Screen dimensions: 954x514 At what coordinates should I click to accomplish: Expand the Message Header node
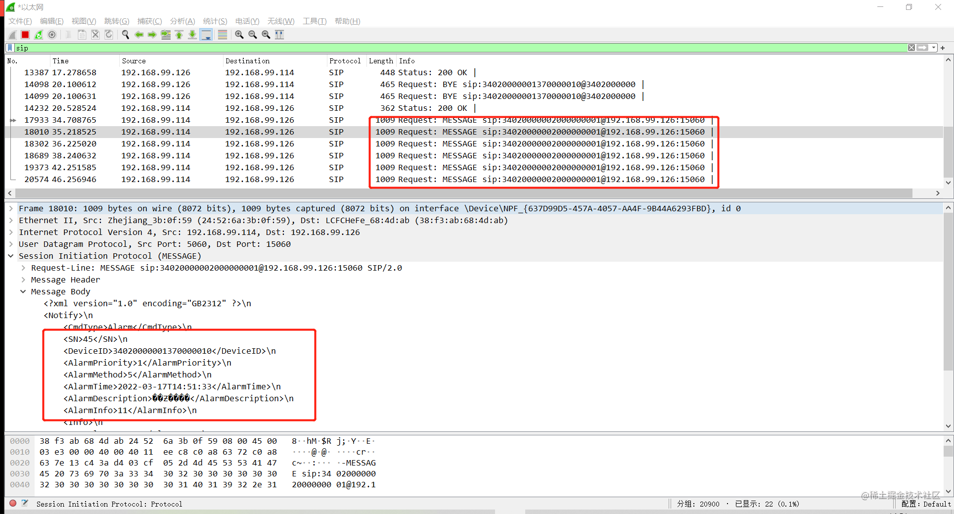tap(23, 280)
